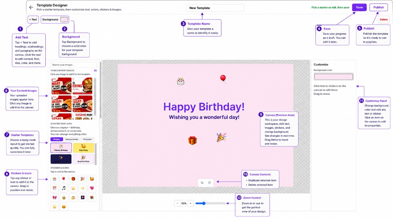The height and width of the screenshot is (218, 393).
Task: Switch to the Corporate templates tab
Action: [87, 139]
